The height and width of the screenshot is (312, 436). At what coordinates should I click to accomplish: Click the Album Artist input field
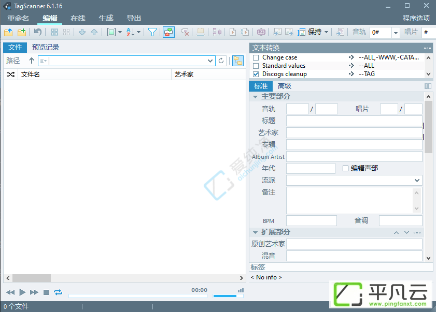(x=354, y=157)
